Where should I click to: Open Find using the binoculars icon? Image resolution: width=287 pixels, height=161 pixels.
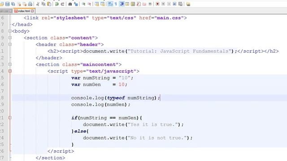(70, 4)
